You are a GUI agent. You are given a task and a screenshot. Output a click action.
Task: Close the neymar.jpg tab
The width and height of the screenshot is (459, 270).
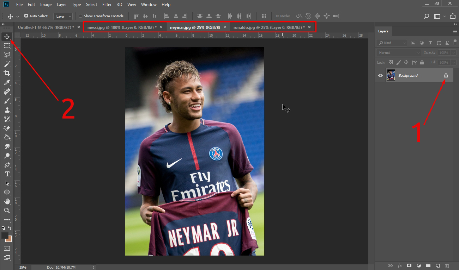[225, 27]
